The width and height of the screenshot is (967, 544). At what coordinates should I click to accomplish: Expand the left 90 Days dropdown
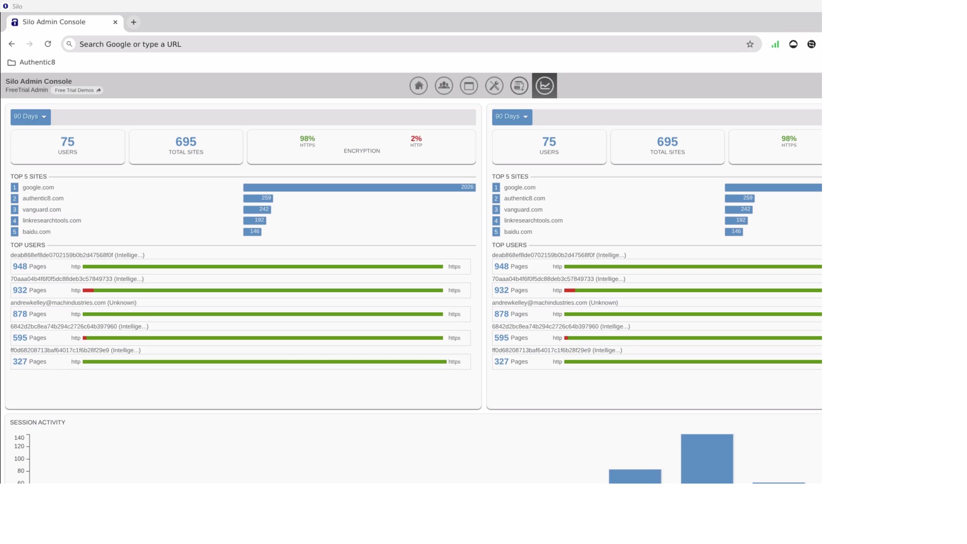tap(30, 117)
